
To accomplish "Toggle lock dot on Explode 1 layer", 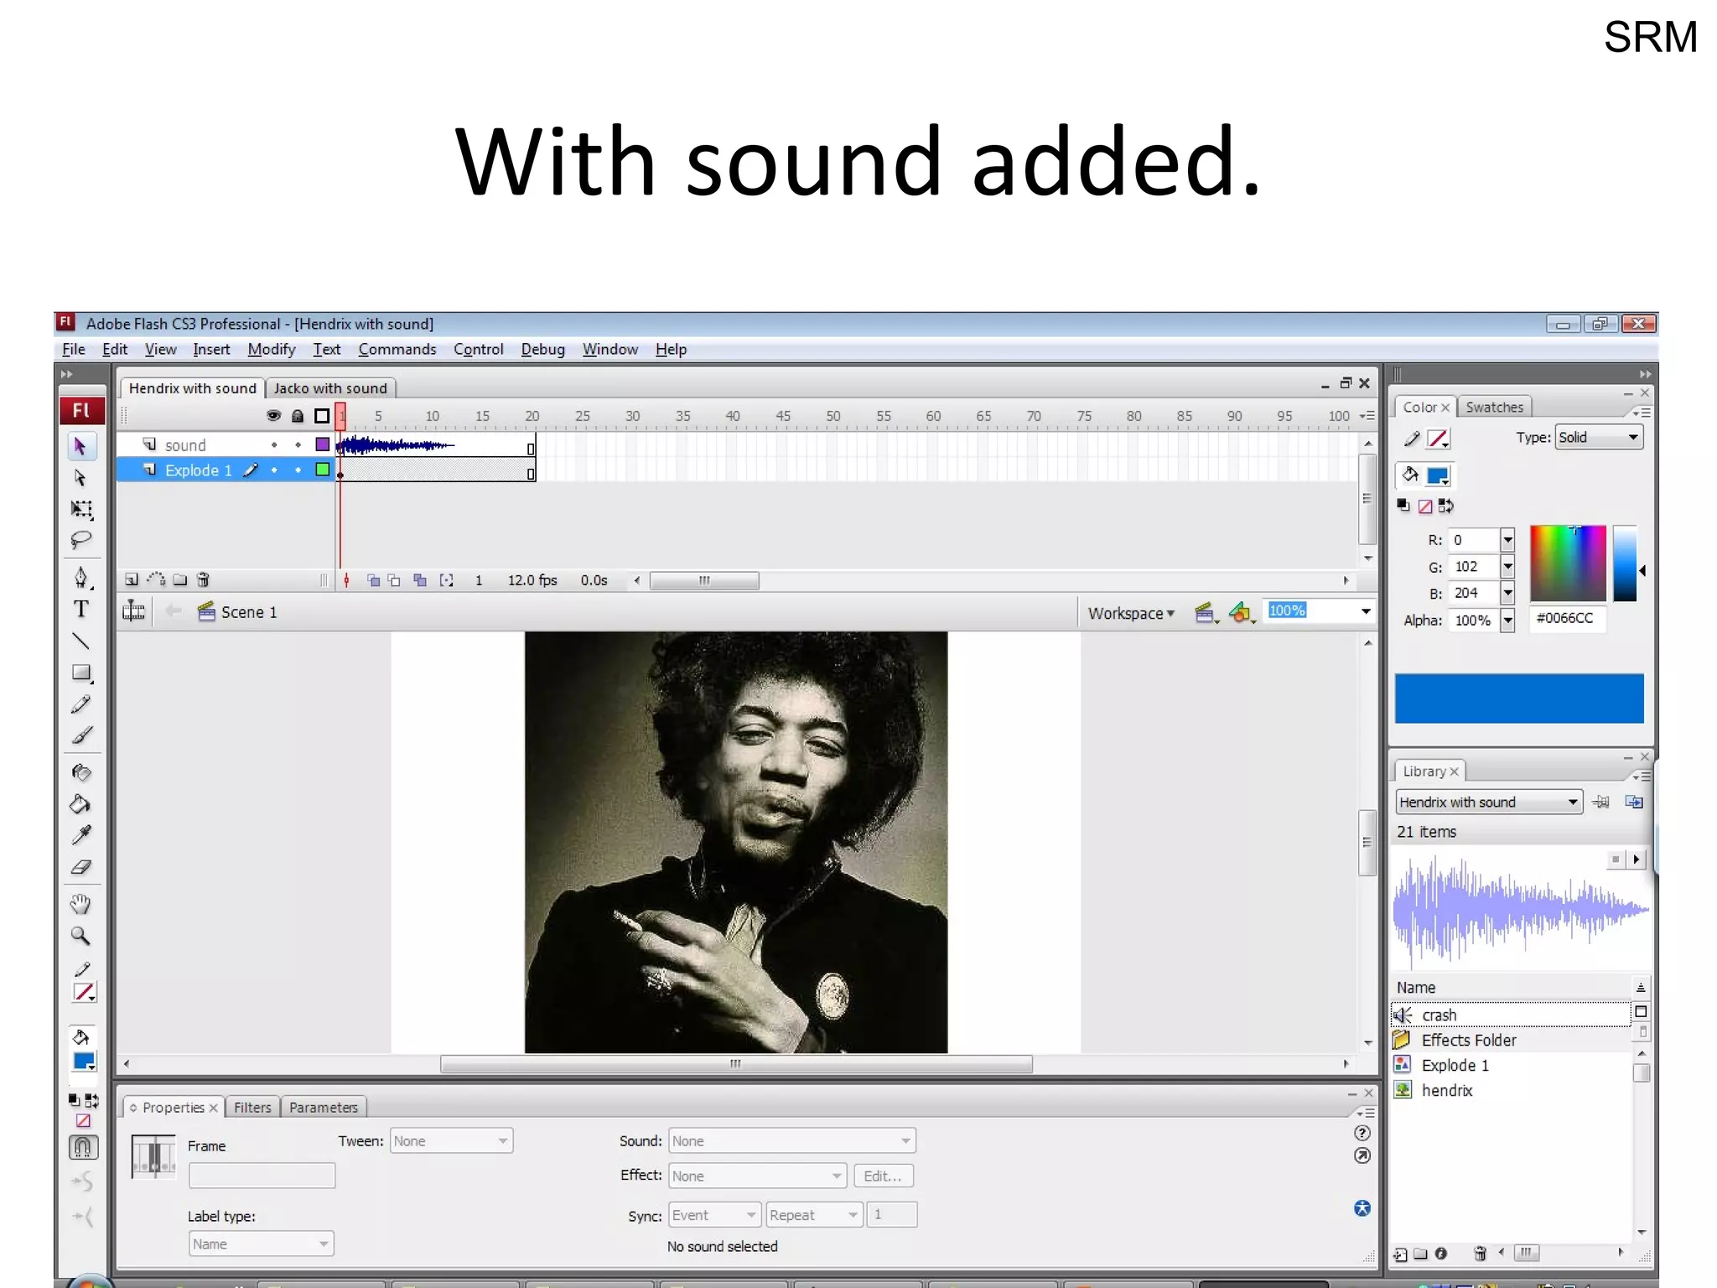I will [x=298, y=470].
